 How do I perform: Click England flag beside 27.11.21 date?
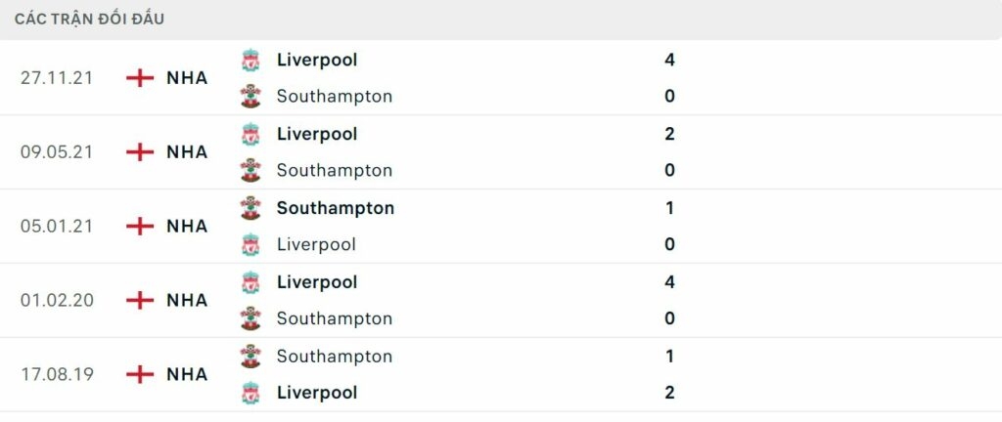pos(141,77)
